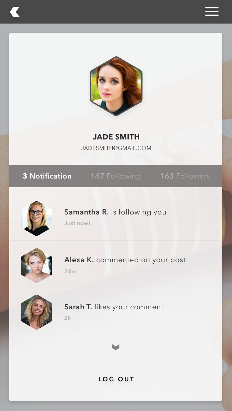Screen dimensions: 232x411
Task: Select the JADE SMITH name heading
Action: [x=116, y=137]
